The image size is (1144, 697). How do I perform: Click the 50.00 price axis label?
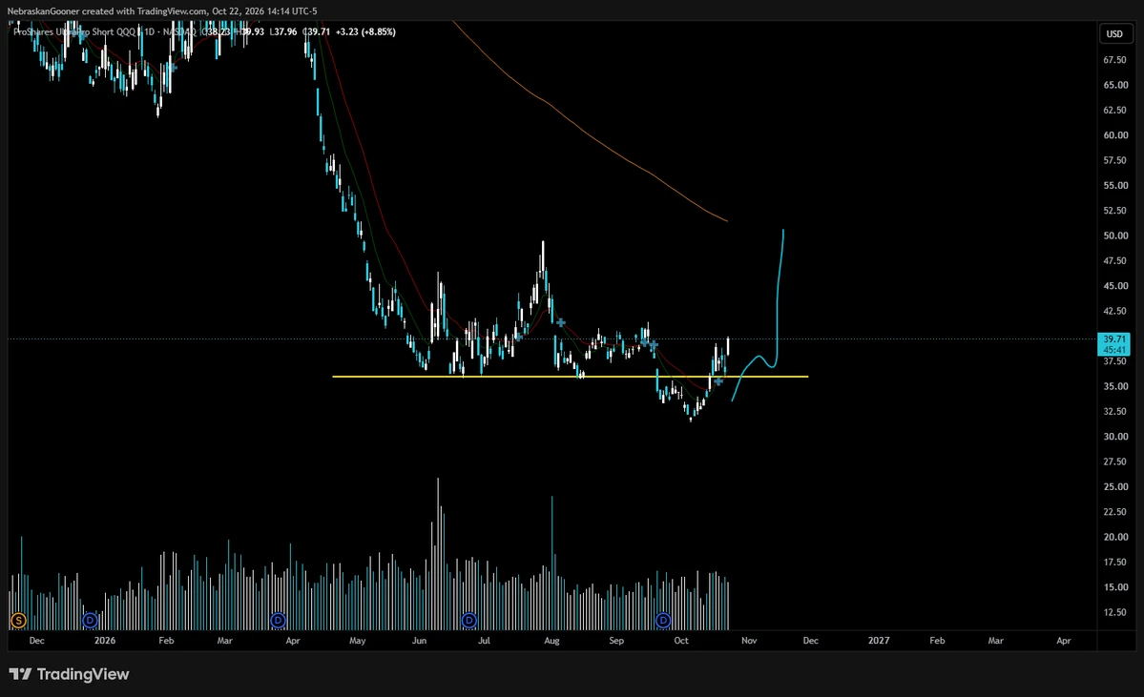pos(1114,236)
